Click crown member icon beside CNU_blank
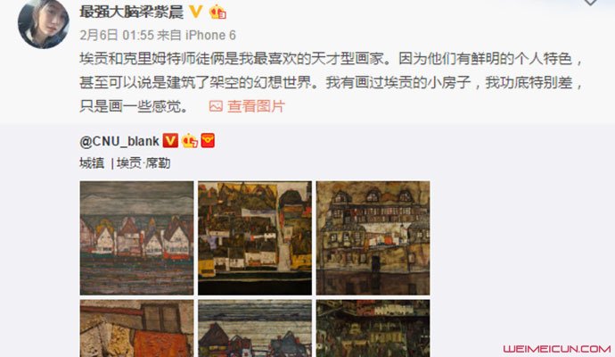 190,141
